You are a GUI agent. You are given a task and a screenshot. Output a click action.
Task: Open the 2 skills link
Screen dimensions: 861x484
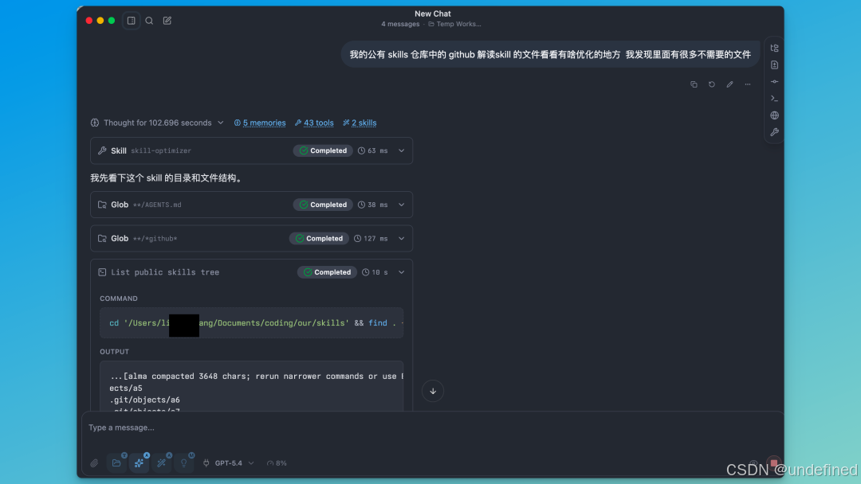pos(360,123)
